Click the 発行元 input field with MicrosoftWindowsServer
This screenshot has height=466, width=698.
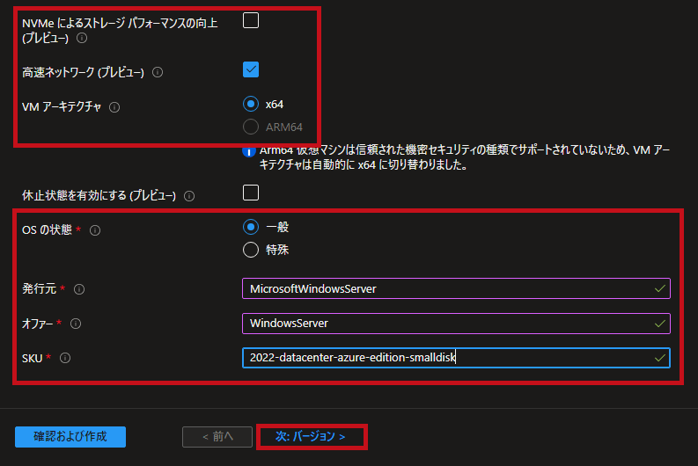point(456,288)
